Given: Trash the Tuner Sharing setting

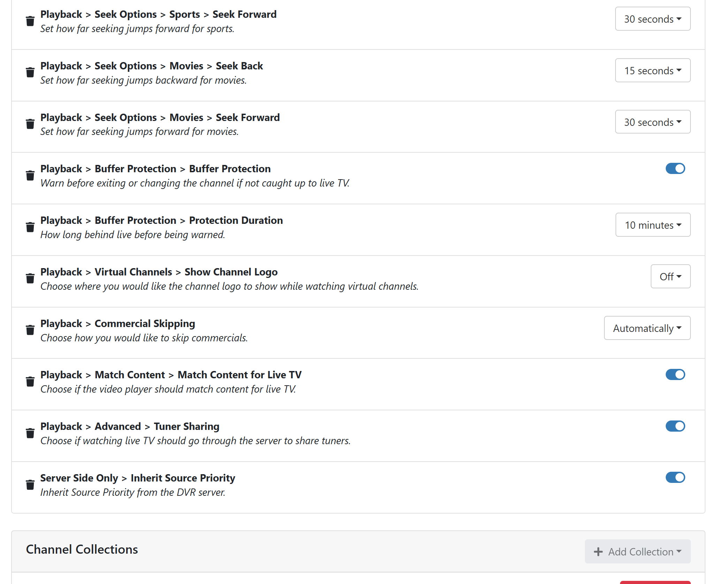Looking at the screenshot, I should tap(30, 433).
